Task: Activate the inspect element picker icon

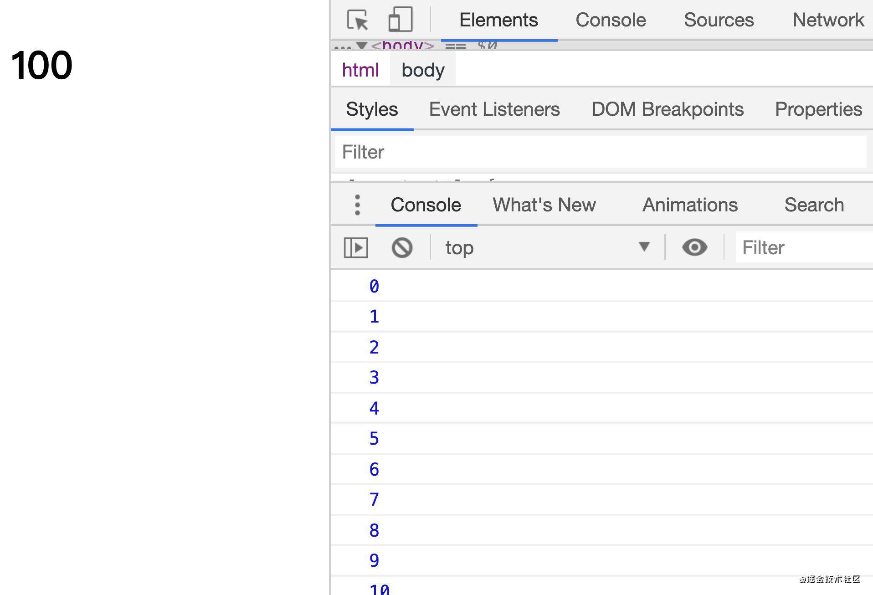Action: (357, 20)
